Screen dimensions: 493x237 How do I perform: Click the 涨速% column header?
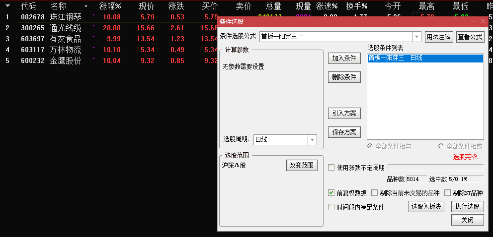(x=327, y=5)
